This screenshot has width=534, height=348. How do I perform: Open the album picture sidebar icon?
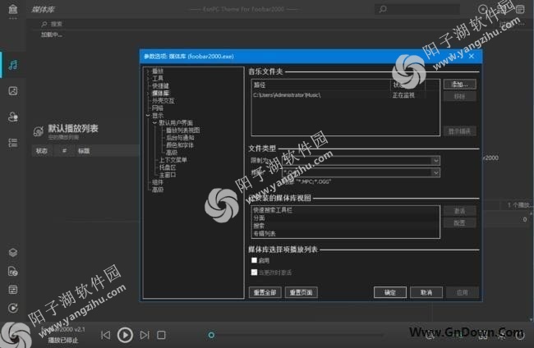click(x=13, y=91)
